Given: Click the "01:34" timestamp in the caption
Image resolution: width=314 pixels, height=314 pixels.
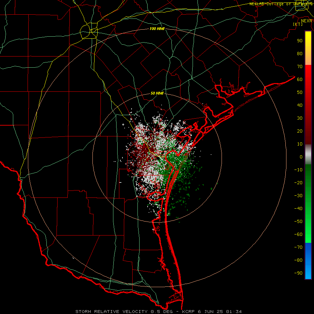Looking at the screenshot, I should (234, 312).
